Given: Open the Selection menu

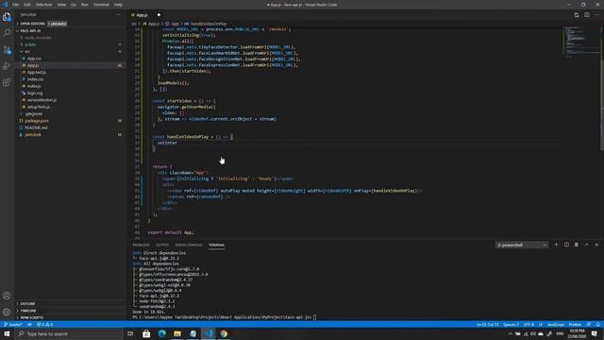Looking at the screenshot, I should click(x=44, y=5).
